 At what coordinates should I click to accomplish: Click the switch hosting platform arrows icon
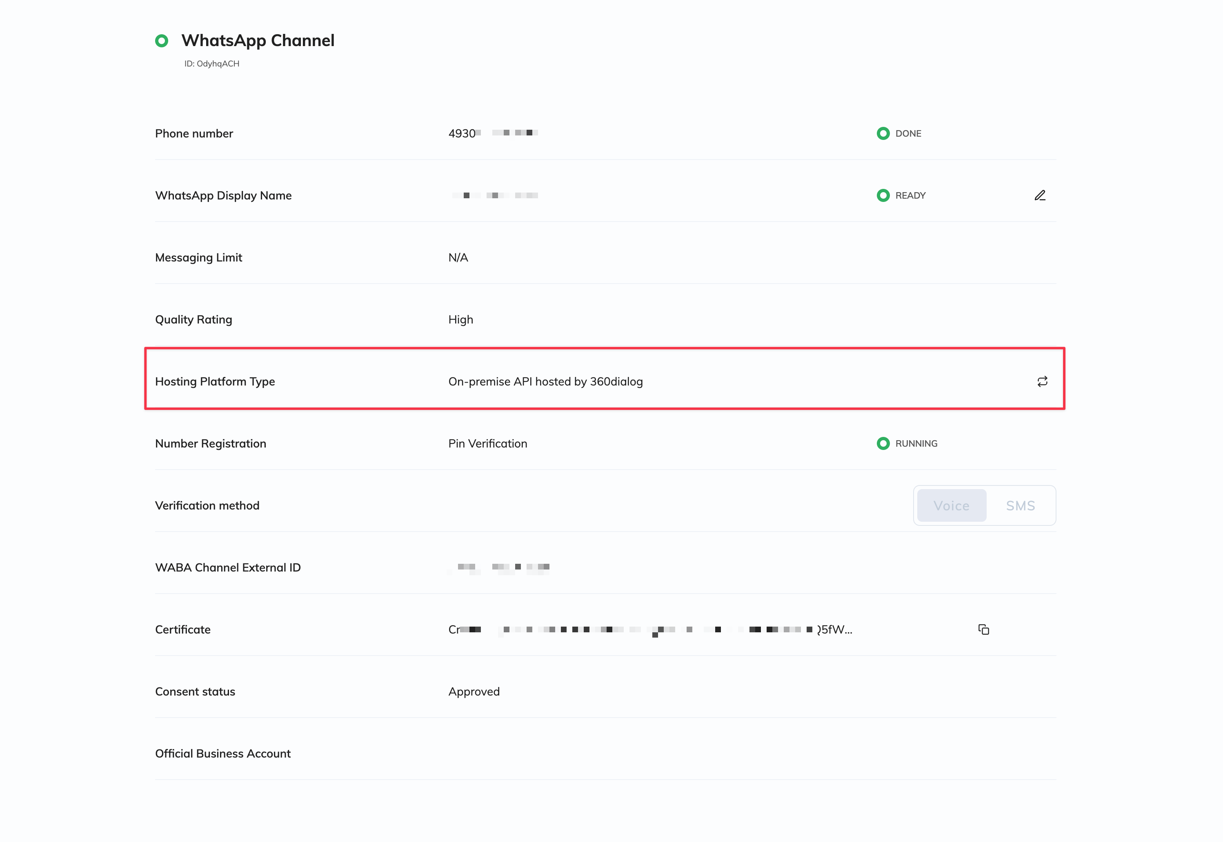pyautogui.click(x=1042, y=381)
